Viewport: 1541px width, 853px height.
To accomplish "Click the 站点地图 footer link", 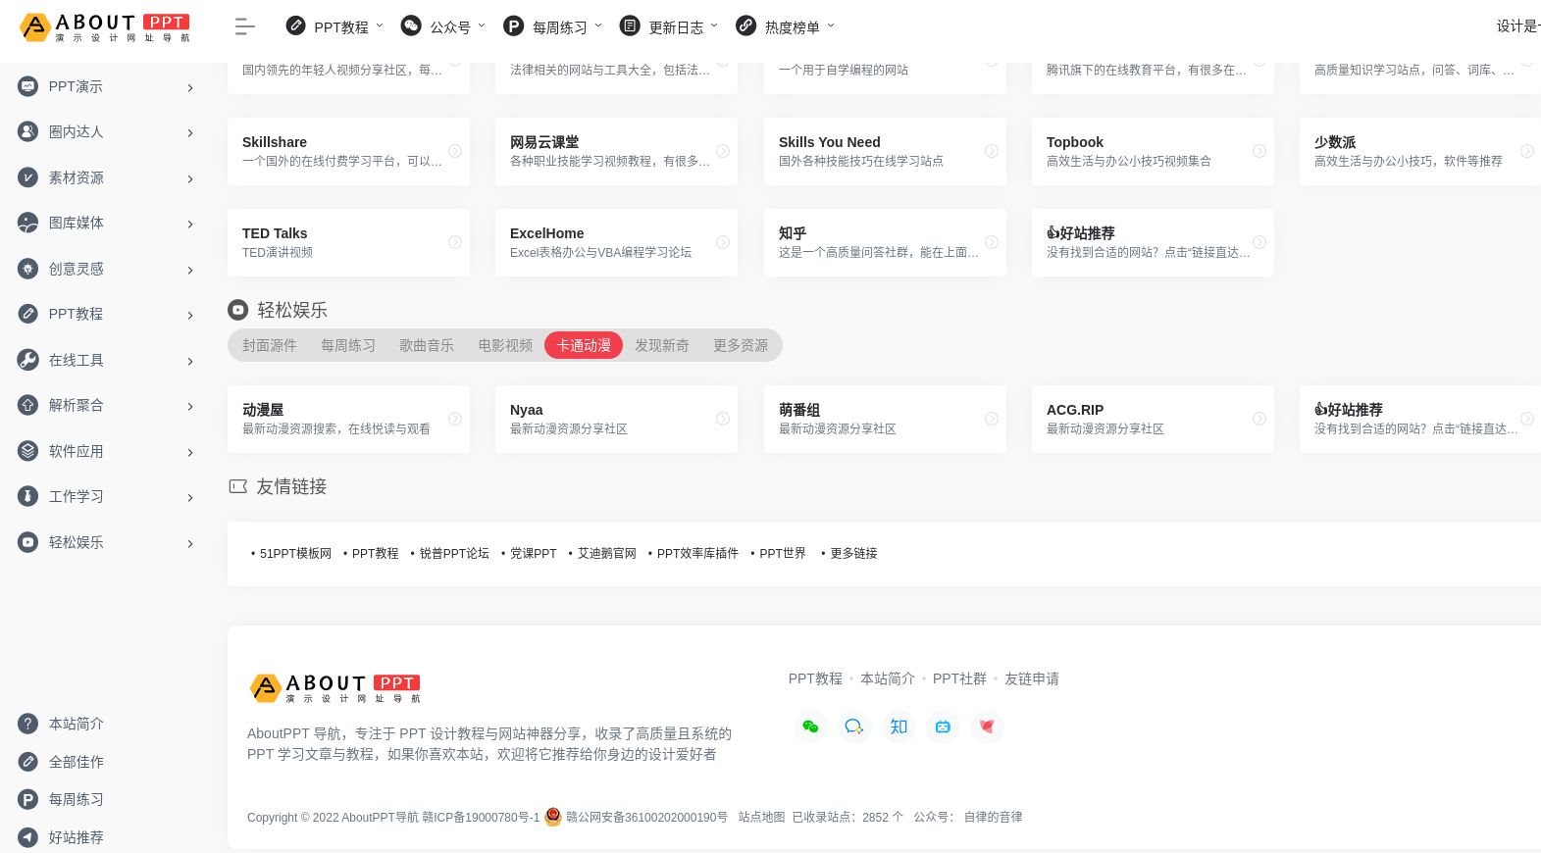I will pos(762,817).
